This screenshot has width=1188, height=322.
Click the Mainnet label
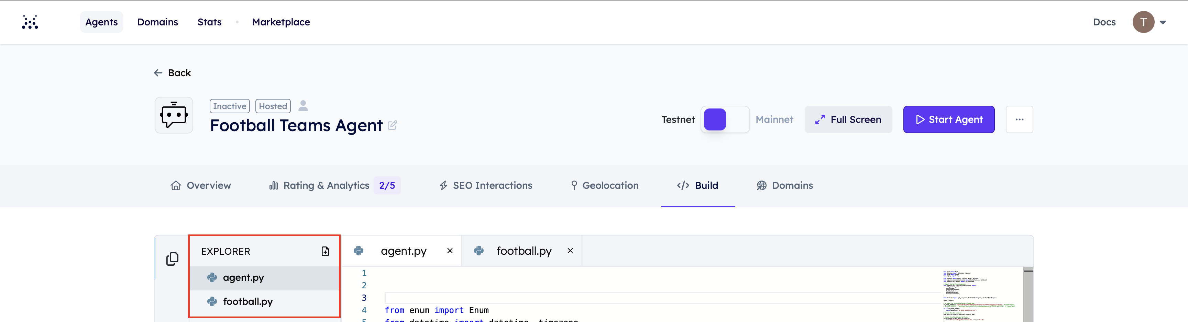point(774,119)
